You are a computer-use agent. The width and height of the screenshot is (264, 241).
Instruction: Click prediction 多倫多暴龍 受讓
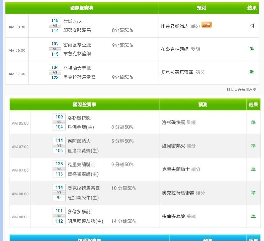coord(179,216)
